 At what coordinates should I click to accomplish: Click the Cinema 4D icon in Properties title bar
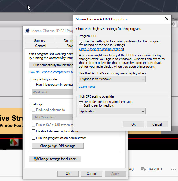(x=27, y=31)
